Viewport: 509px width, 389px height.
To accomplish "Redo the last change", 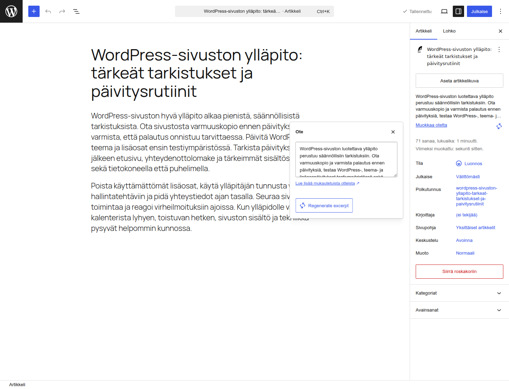I will point(62,11).
